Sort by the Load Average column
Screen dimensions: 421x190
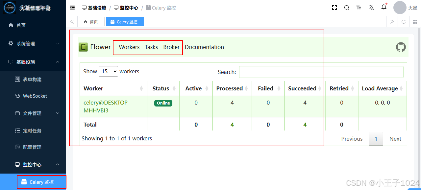pyautogui.click(x=383, y=88)
